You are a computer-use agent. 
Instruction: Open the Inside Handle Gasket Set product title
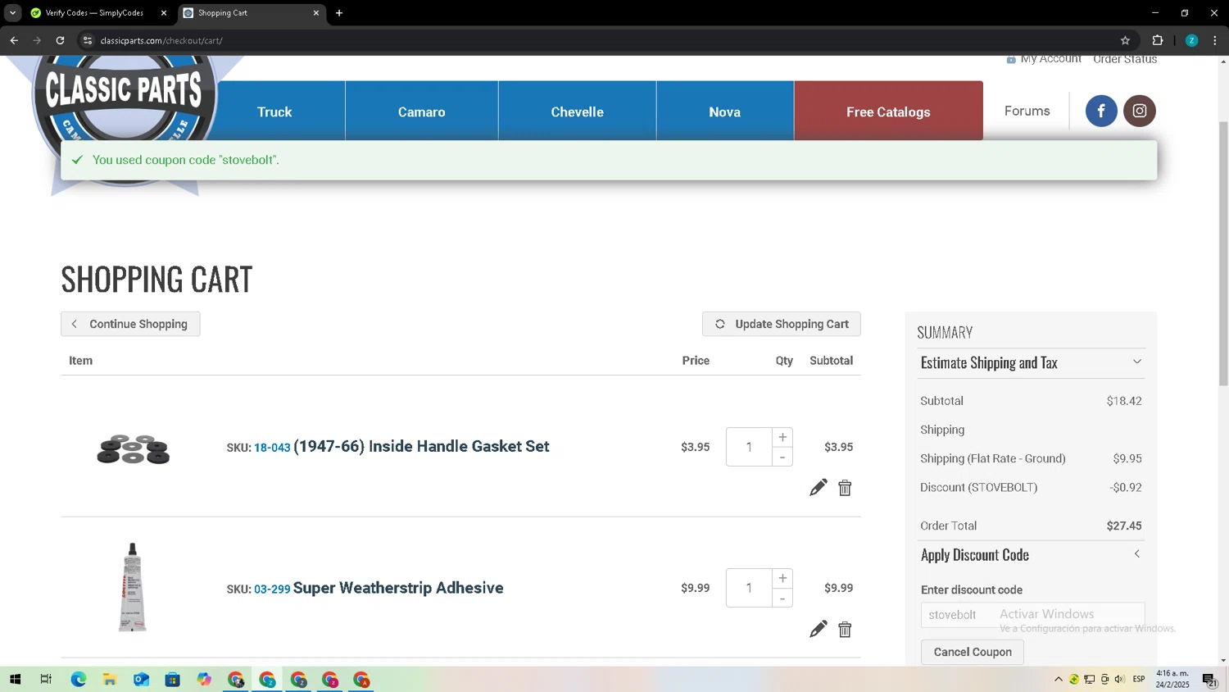coord(421,446)
